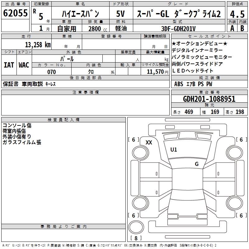249x249 pixels.
Task: Click the color number 070 field
Action: click(52, 72)
